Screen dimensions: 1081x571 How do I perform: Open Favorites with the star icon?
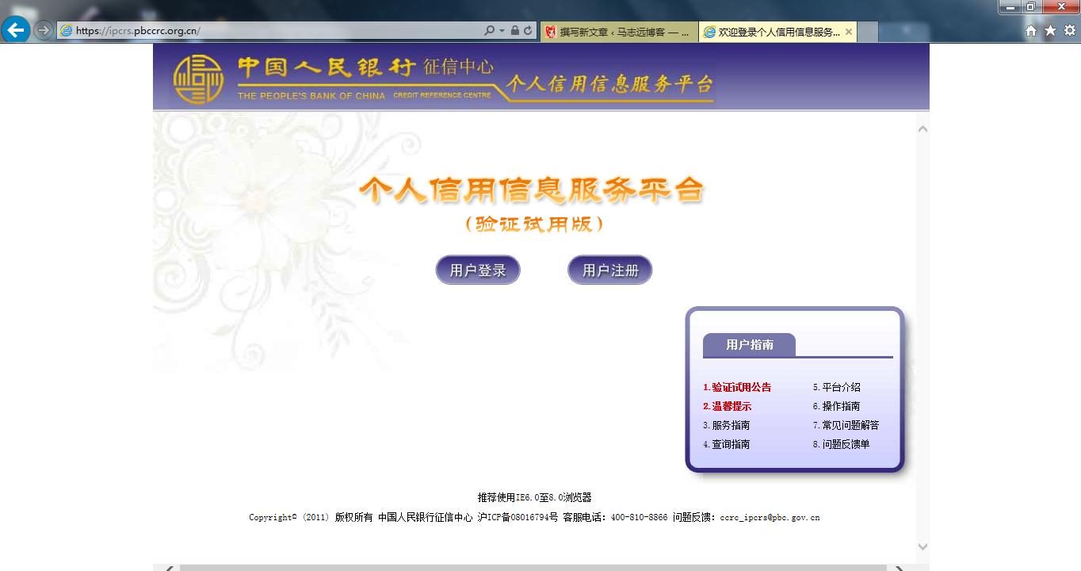[1050, 30]
